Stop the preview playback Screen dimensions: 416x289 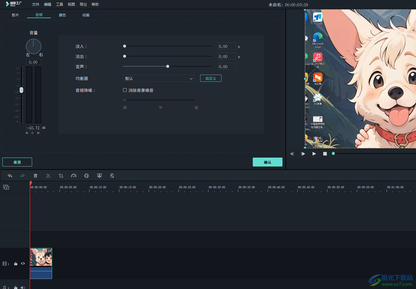[325, 154]
